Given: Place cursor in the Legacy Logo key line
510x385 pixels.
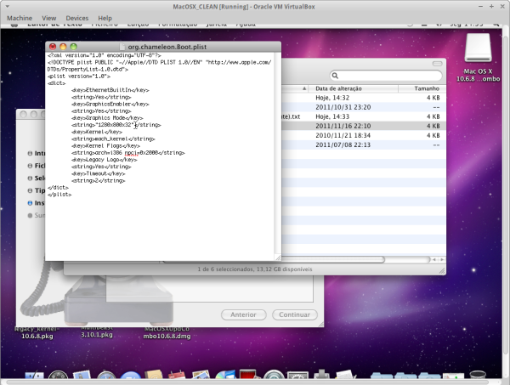Looking at the screenshot, I should pos(105,160).
